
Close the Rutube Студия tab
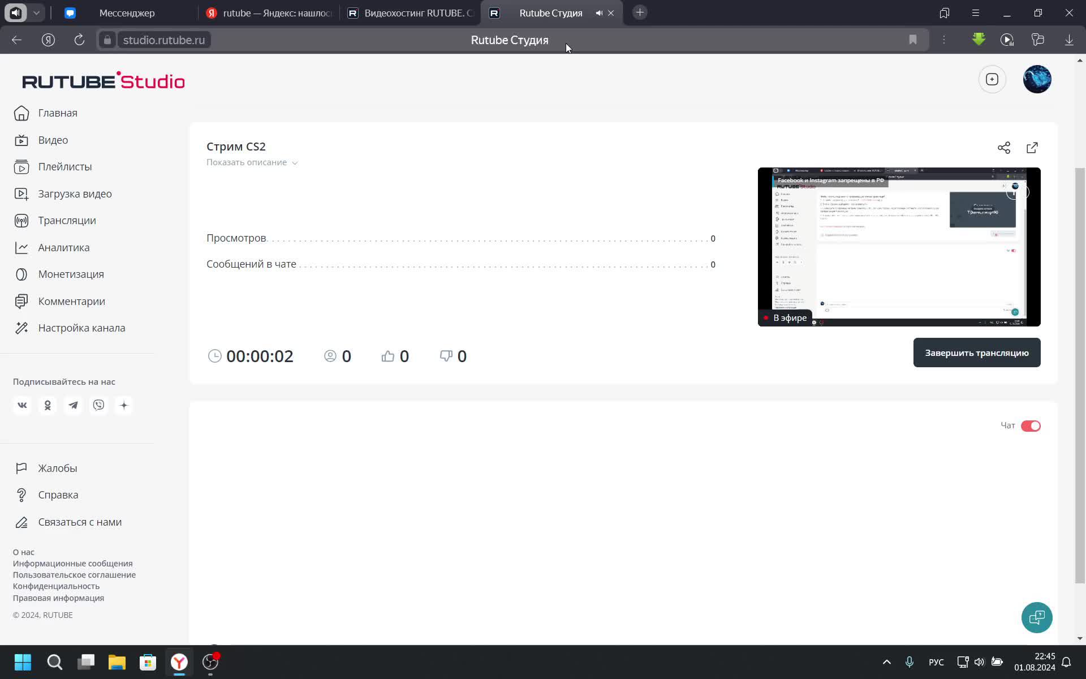click(611, 13)
